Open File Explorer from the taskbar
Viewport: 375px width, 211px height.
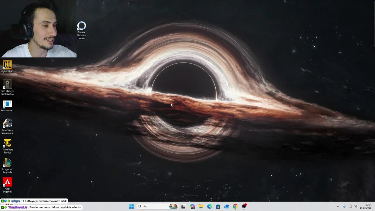(x=201, y=206)
